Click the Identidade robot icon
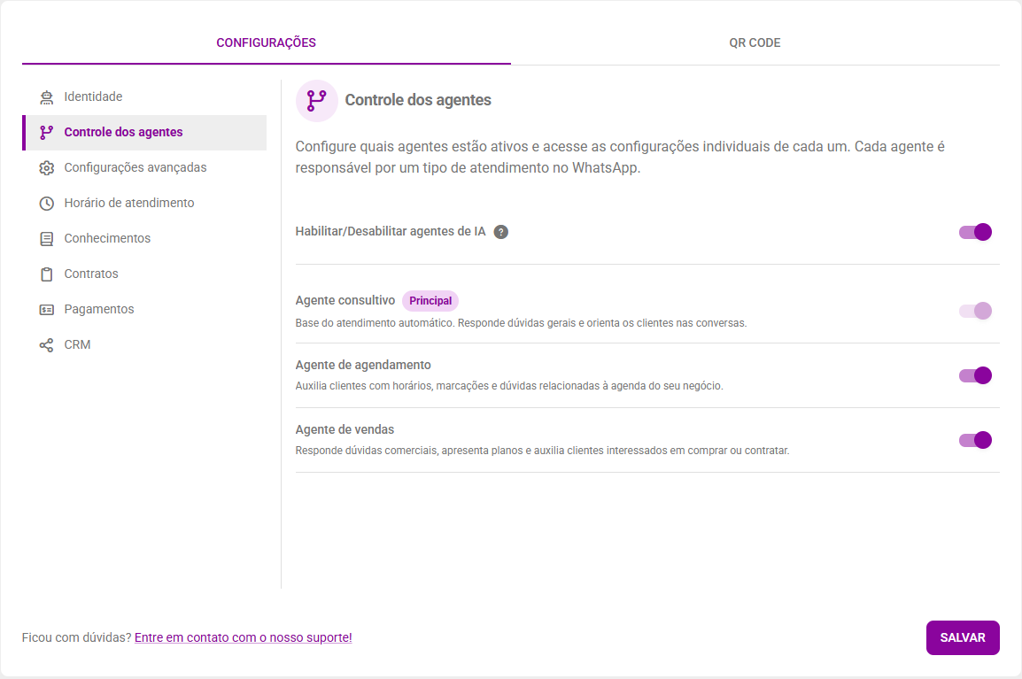The height and width of the screenshot is (679, 1022). 46,97
